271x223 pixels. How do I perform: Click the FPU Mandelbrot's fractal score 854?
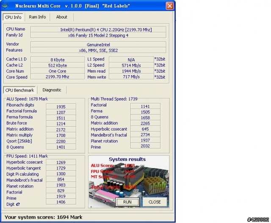[x=61, y=179]
